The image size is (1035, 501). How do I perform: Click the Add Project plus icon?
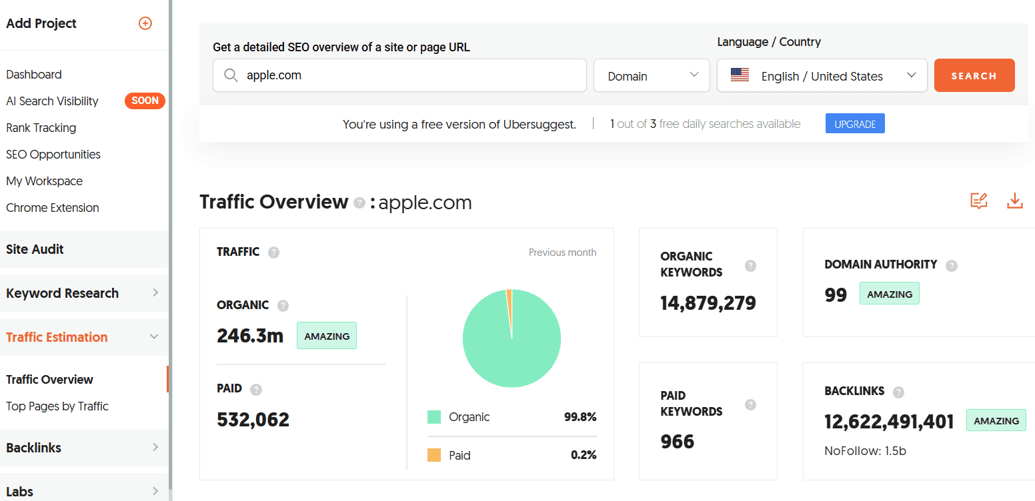[145, 23]
